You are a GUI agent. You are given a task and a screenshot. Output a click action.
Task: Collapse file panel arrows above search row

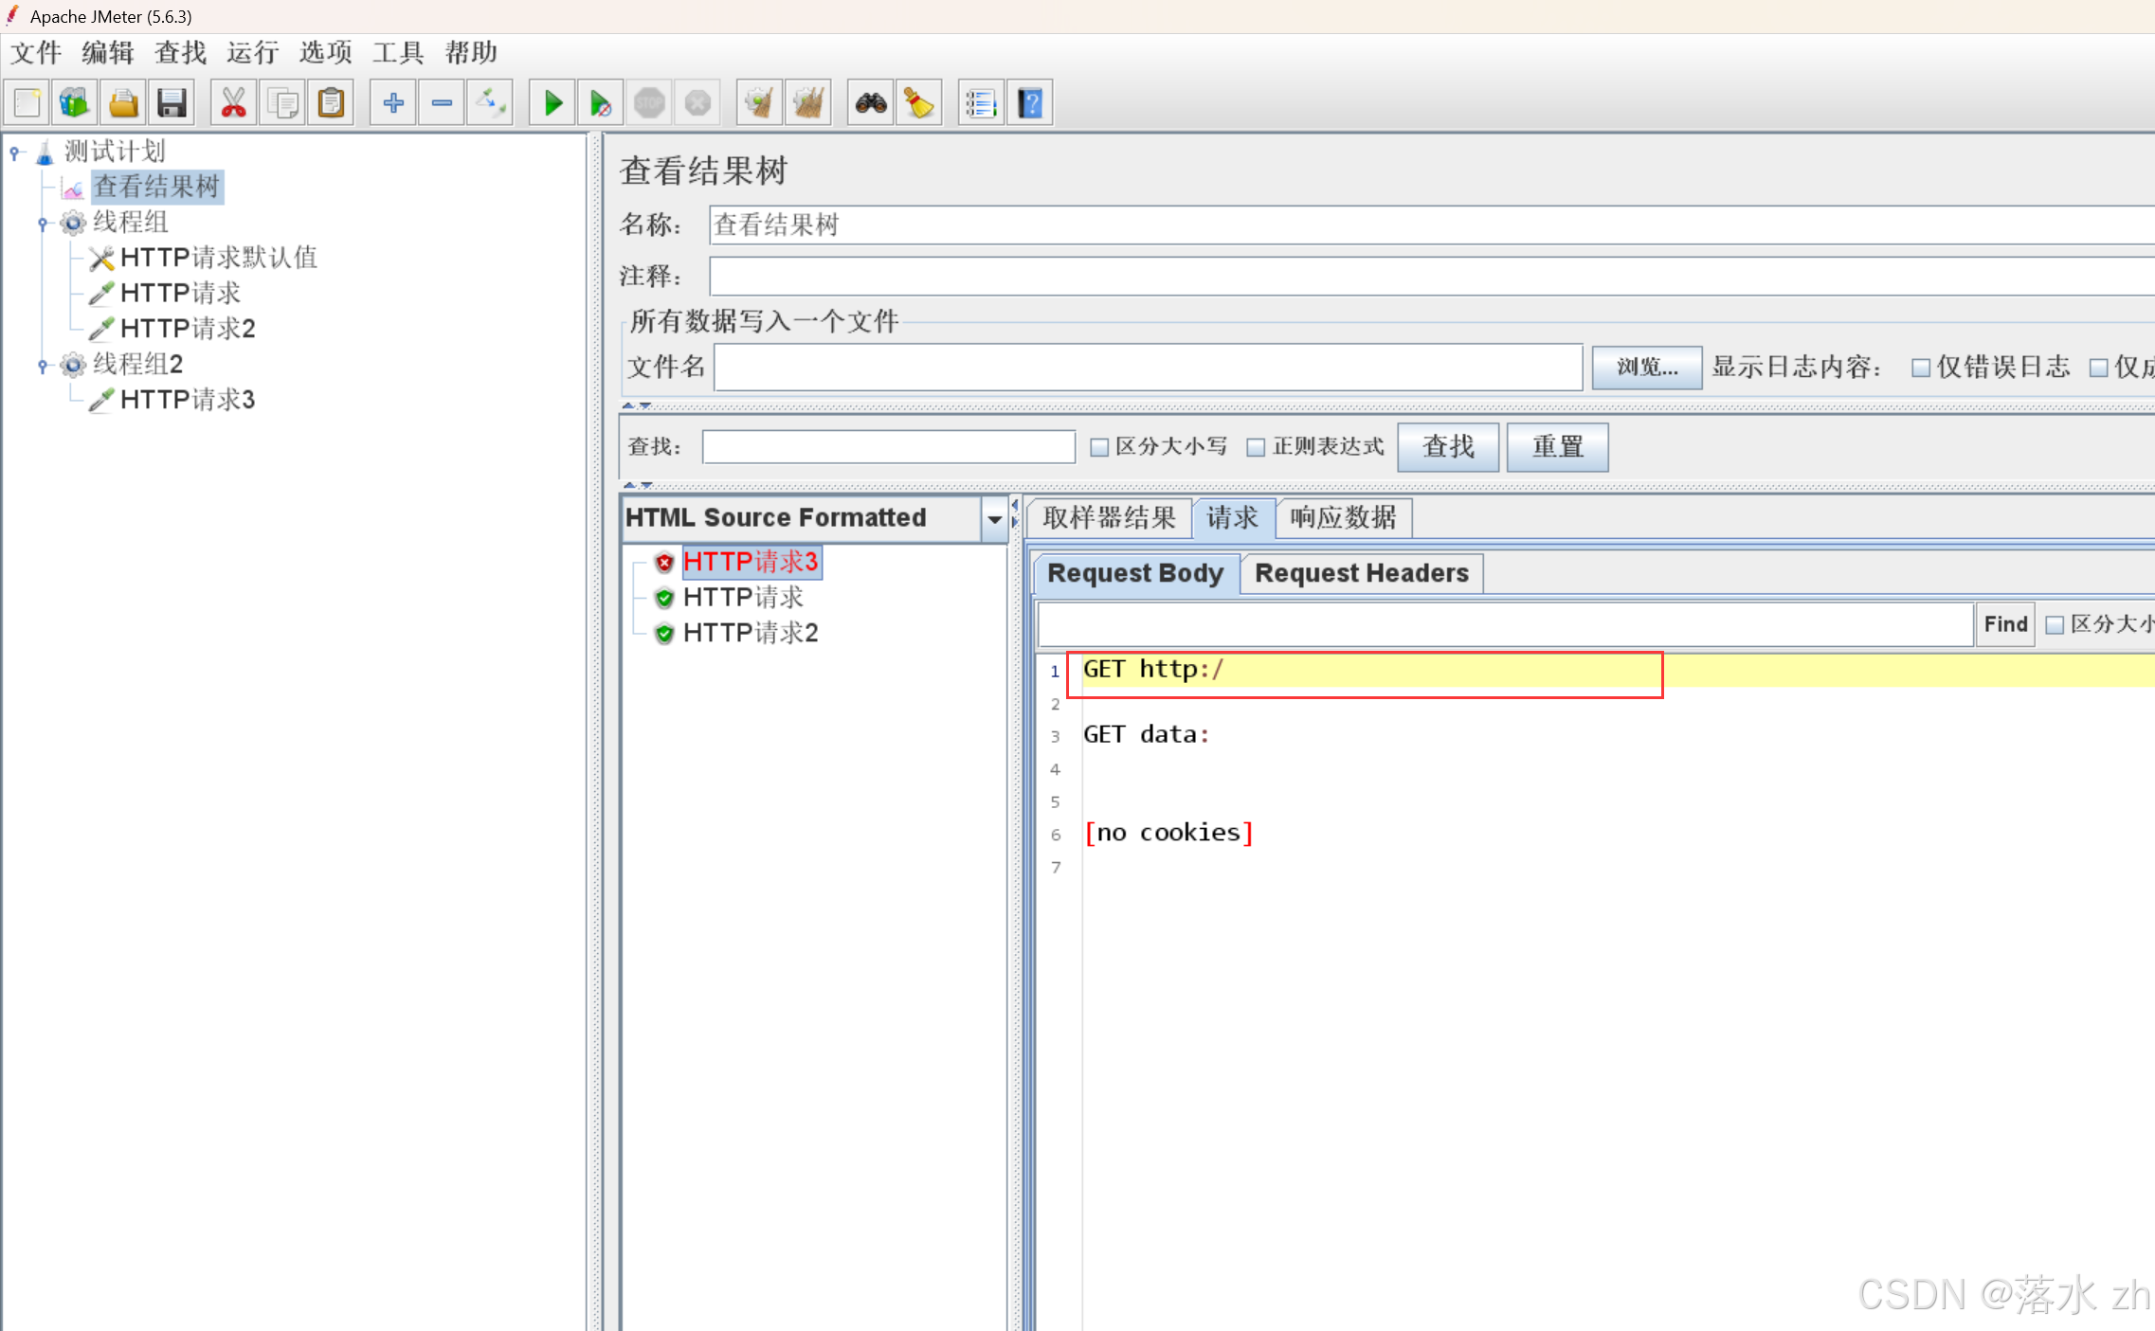[637, 405]
